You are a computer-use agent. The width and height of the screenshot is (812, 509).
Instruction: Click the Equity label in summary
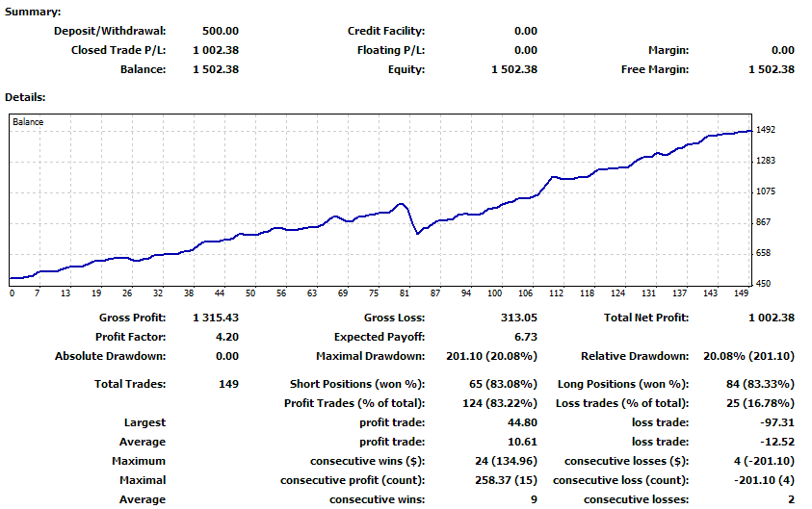tap(406, 69)
